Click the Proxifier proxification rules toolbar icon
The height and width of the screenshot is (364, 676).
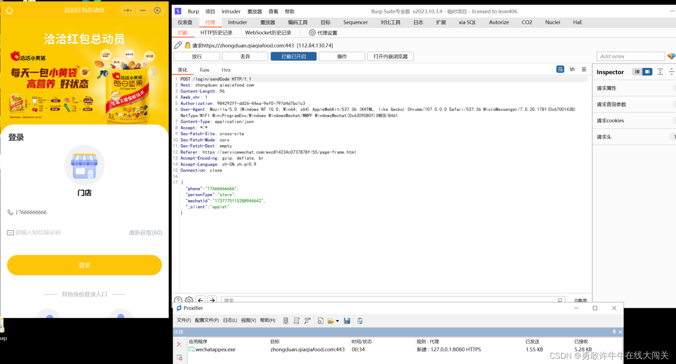[x=297, y=321]
